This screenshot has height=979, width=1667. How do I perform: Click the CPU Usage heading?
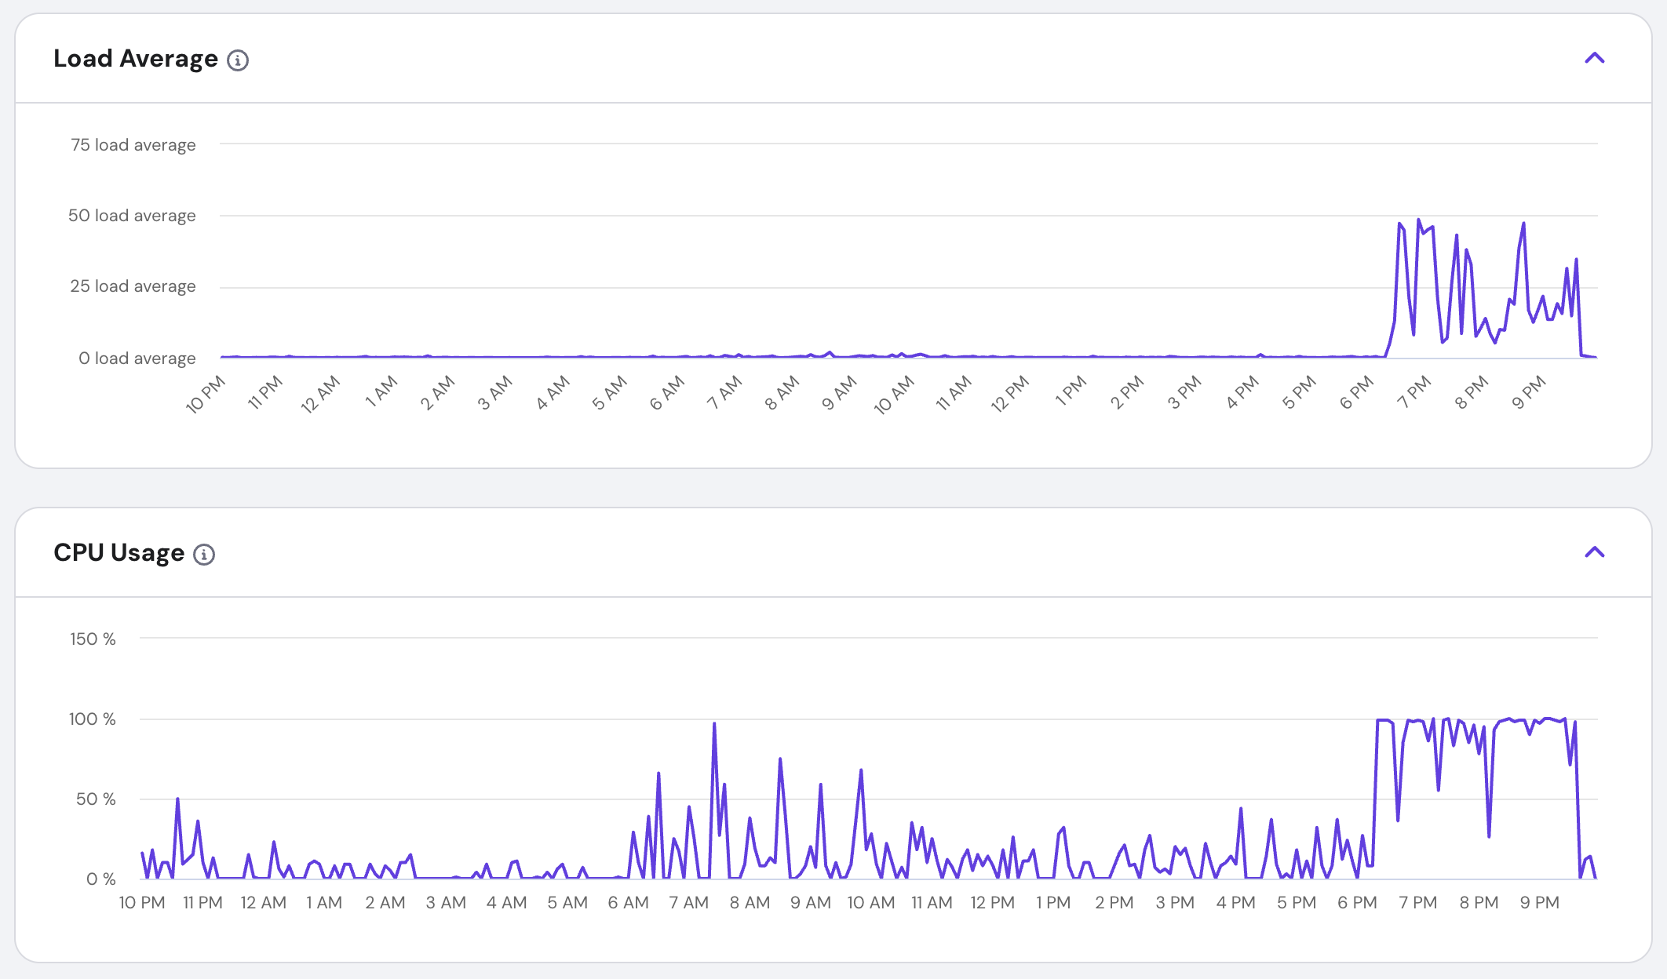point(119,553)
